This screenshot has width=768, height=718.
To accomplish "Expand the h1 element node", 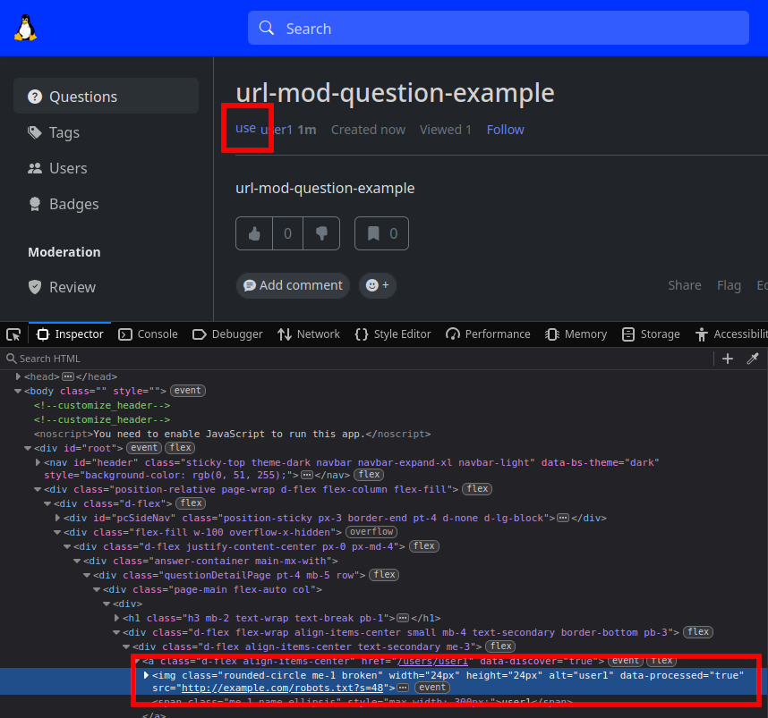I will tap(116, 618).
